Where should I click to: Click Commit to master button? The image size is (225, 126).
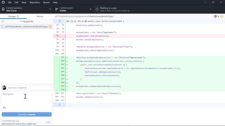coord(27,114)
